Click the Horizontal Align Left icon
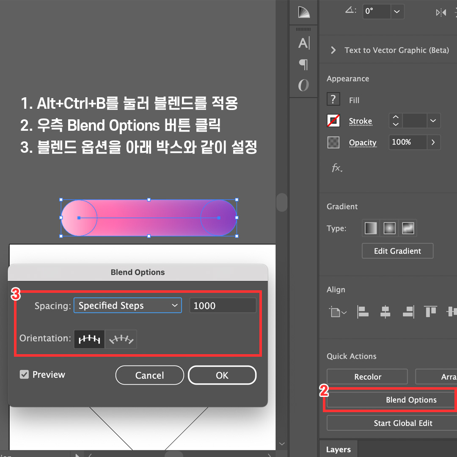The width and height of the screenshot is (457, 457). (363, 312)
